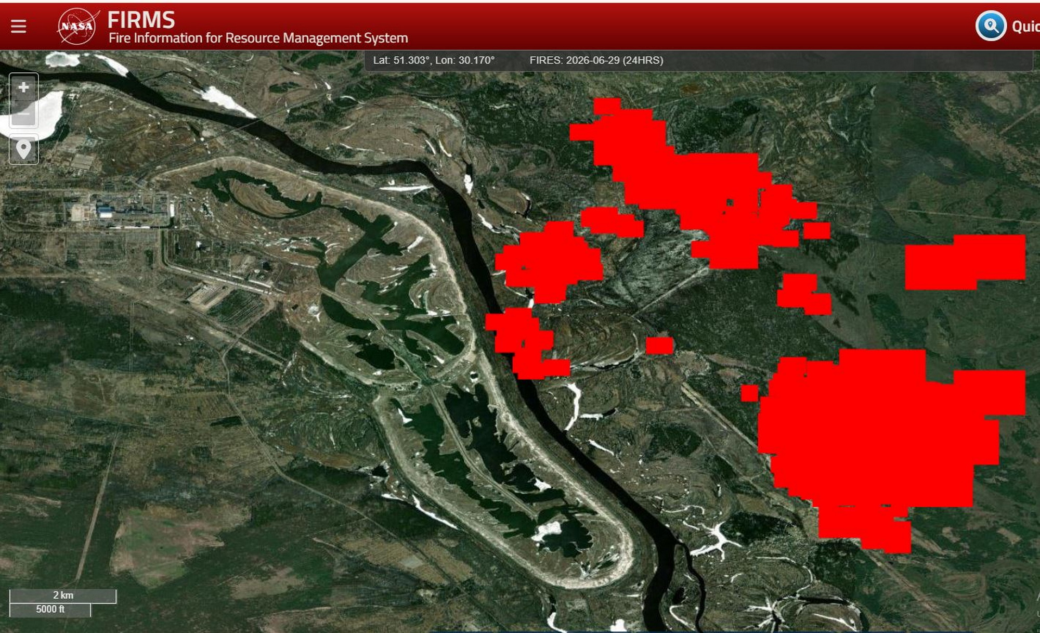This screenshot has width=1040, height=633.
Task: Zoom in with the plus button
Action: coord(23,87)
